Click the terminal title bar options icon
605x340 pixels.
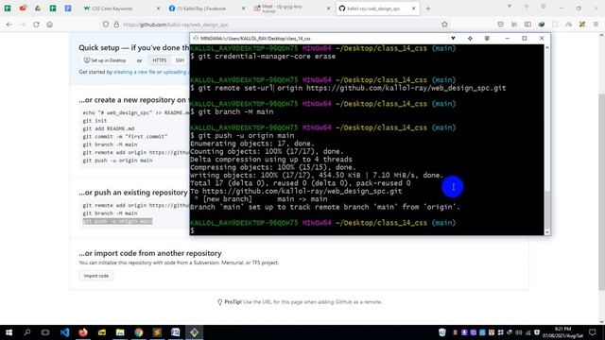coord(487,38)
